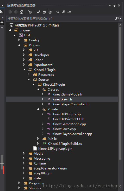Open pending changes filter dropdown arrow
This screenshot has height=191, width=124.
34,12
